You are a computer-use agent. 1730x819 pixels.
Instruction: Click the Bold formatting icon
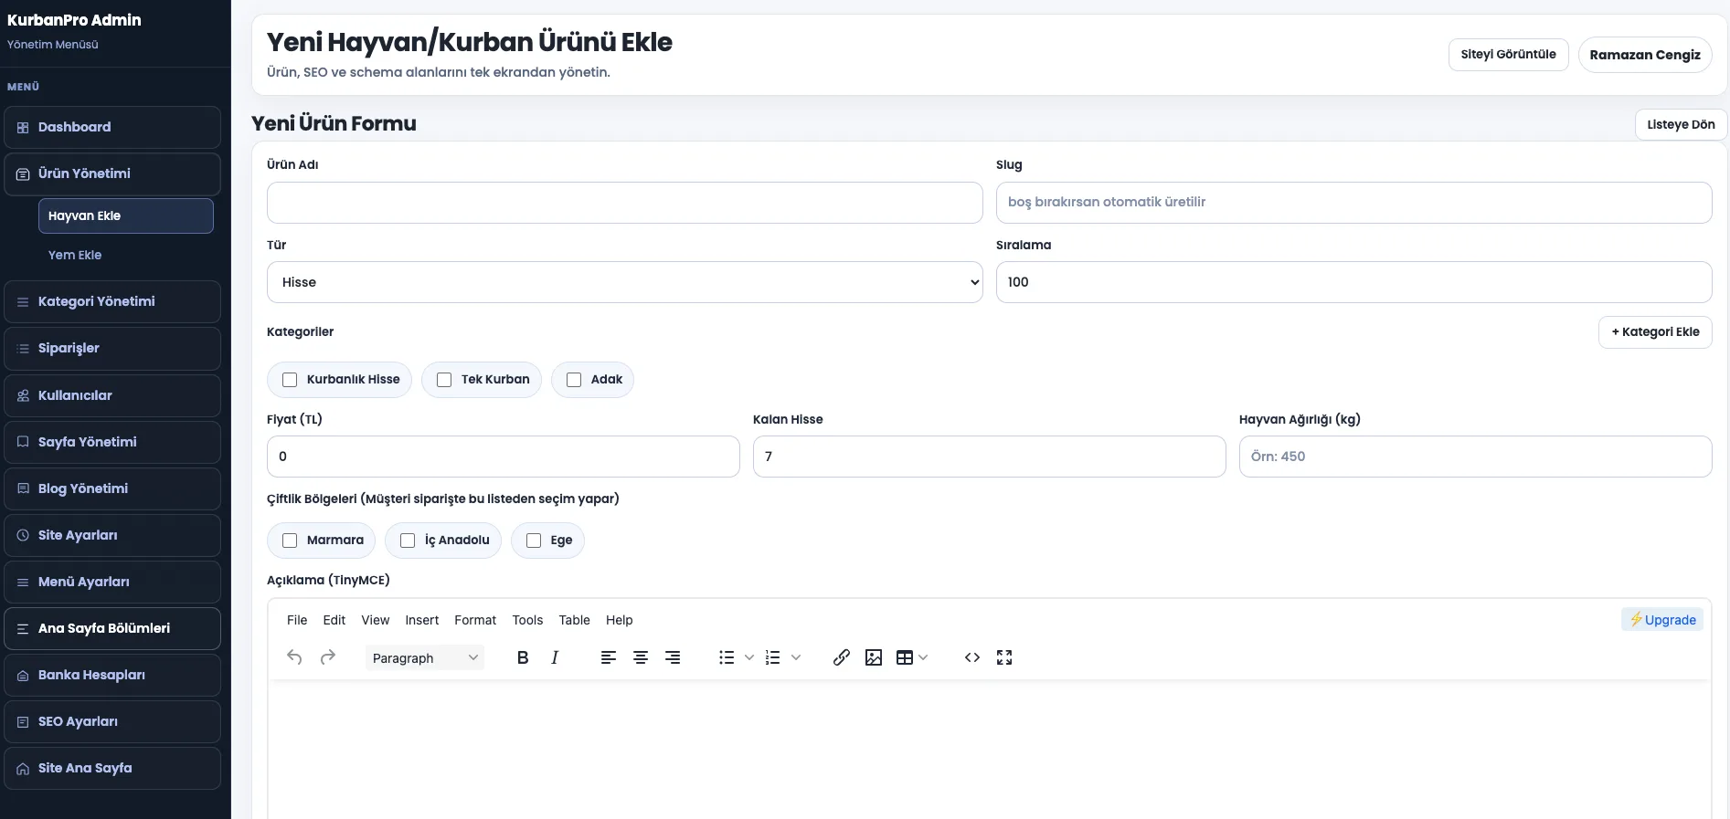[x=523, y=657]
